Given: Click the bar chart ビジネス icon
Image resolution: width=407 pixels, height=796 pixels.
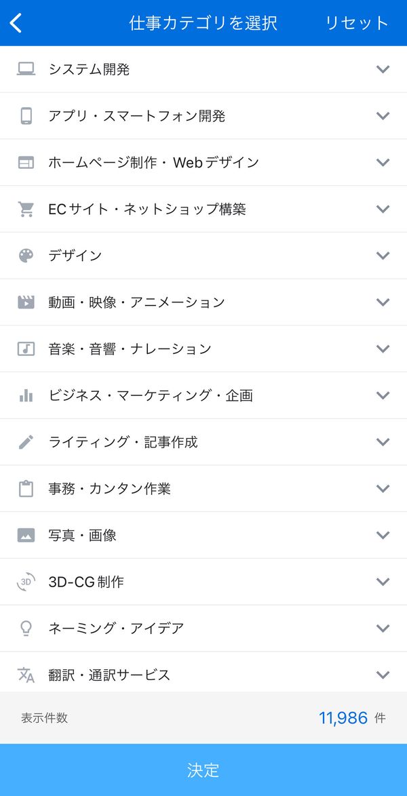Looking at the screenshot, I should pyautogui.click(x=26, y=395).
